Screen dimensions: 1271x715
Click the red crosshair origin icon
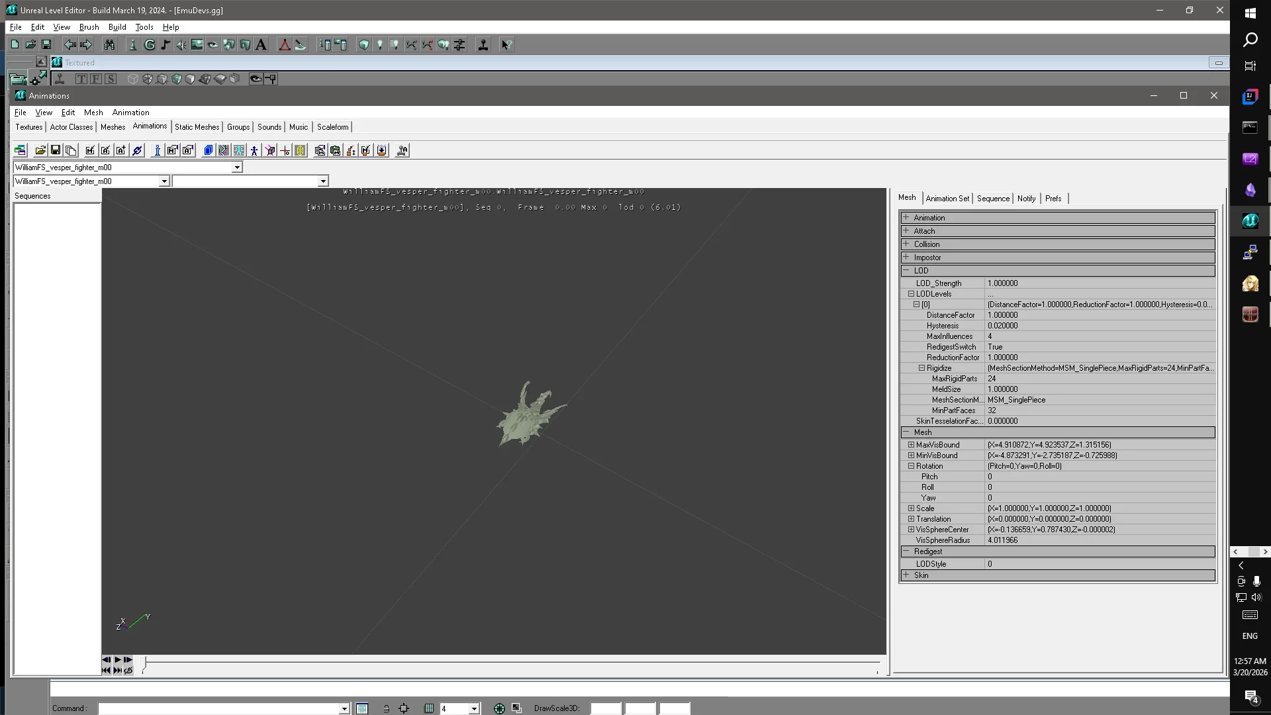coord(285,151)
